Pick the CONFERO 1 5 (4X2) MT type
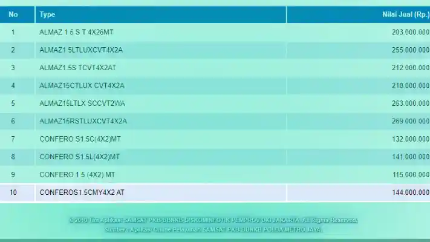The height and width of the screenshot is (242, 430). coord(77,174)
